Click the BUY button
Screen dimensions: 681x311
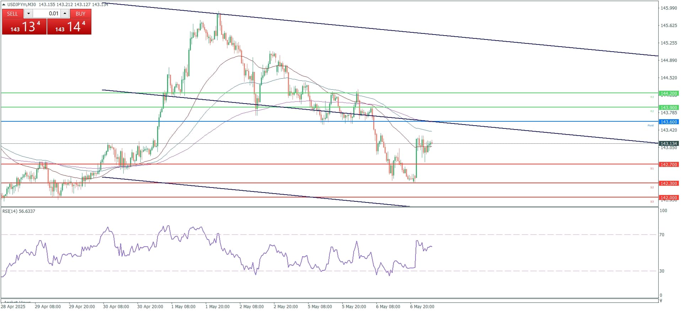81,14
